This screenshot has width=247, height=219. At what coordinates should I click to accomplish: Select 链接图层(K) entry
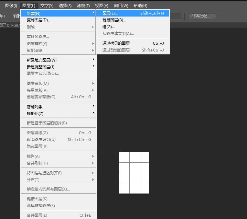tap(58, 199)
